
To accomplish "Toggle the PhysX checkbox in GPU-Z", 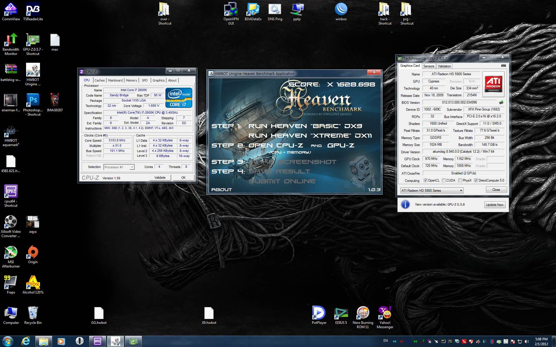I will click(x=460, y=180).
